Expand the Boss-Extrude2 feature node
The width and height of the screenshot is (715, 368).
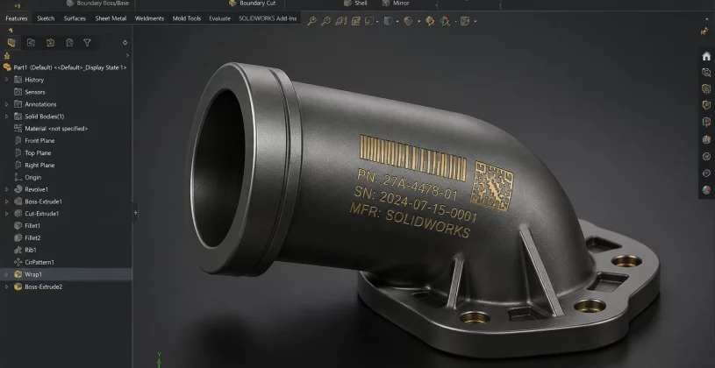6,287
